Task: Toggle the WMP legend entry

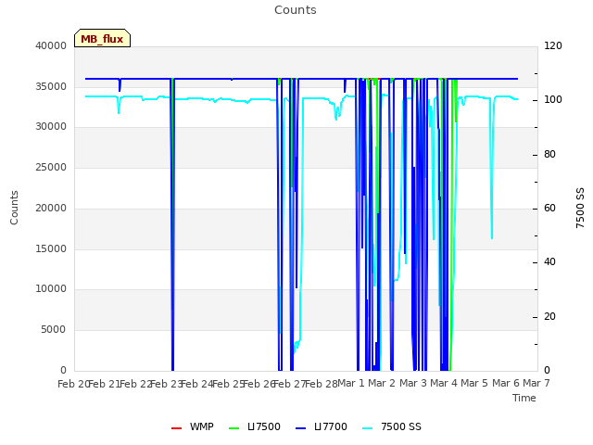Action: point(193,426)
